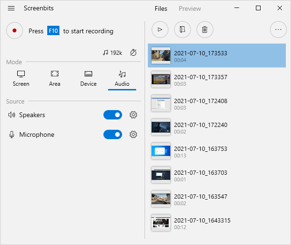Click thumbnail of 2021-07-10_163753 recording
This screenshot has width=291, height=245.
pos(161,151)
